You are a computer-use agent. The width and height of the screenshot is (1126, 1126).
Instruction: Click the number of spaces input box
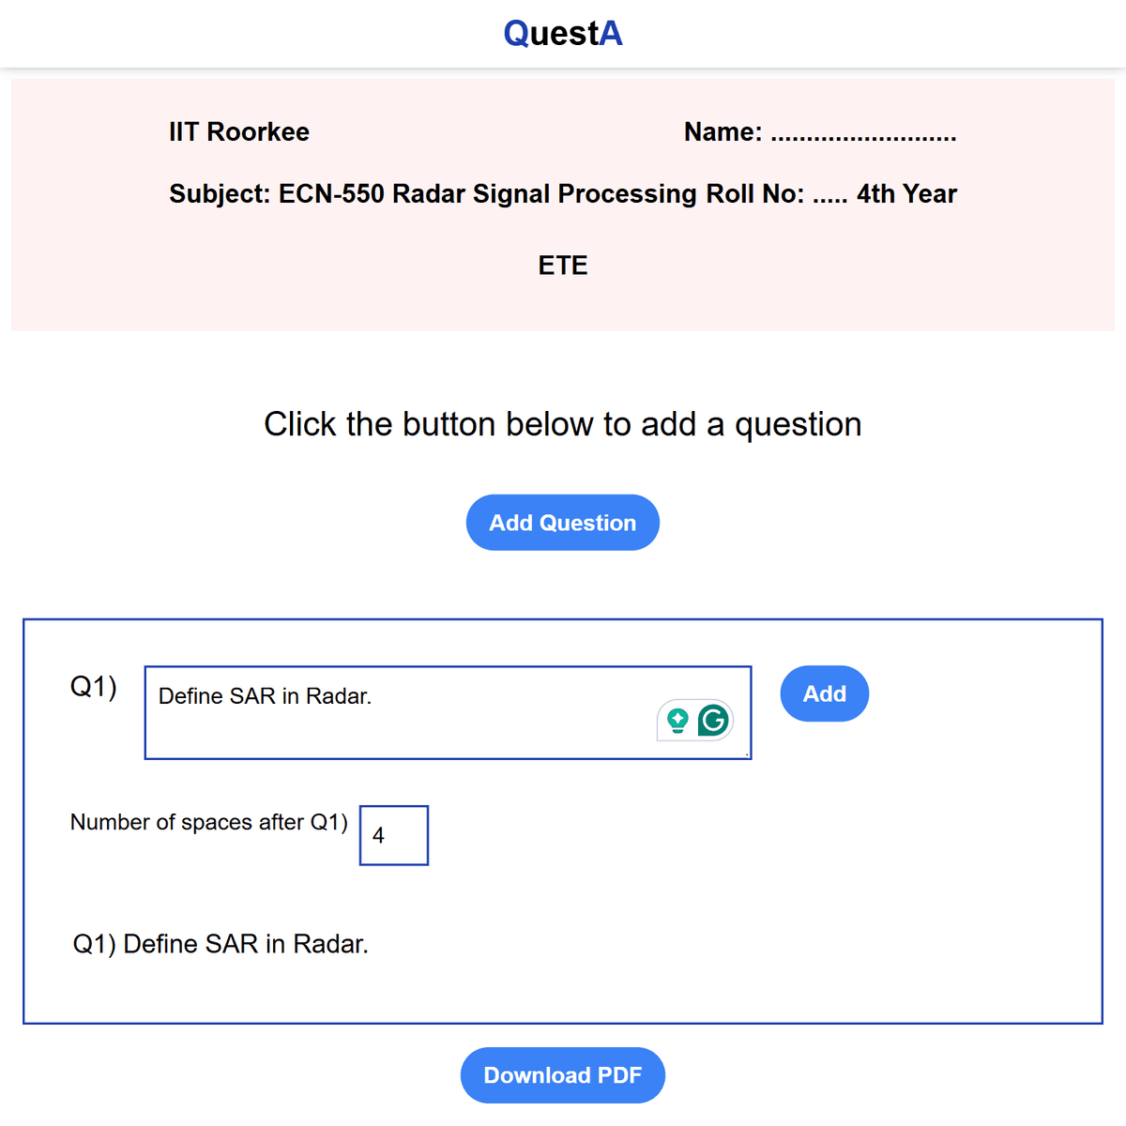(394, 835)
